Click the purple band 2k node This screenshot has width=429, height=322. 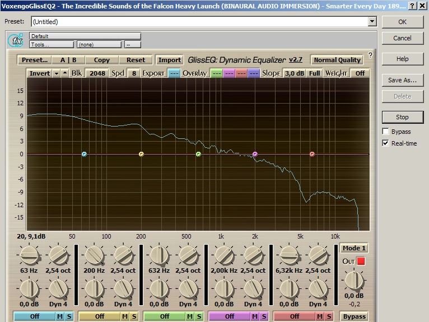point(255,155)
